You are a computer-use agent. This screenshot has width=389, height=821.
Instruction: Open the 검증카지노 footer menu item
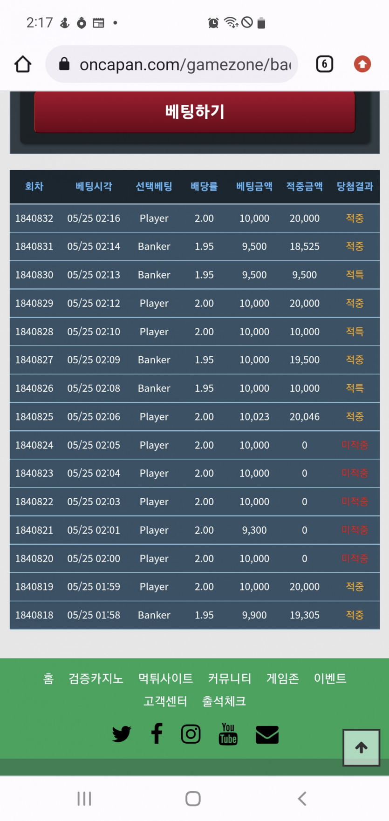pyautogui.click(x=96, y=679)
